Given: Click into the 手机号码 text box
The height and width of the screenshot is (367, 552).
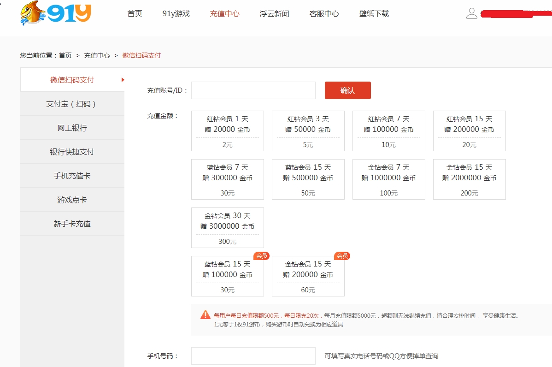Looking at the screenshot, I should (253, 356).
